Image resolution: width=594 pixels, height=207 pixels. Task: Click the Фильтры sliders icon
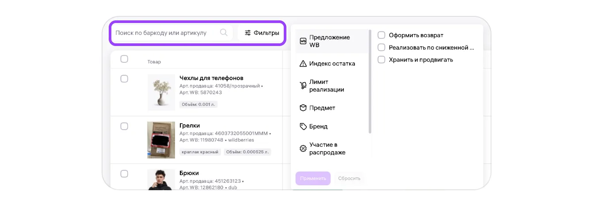pos(247,33)
